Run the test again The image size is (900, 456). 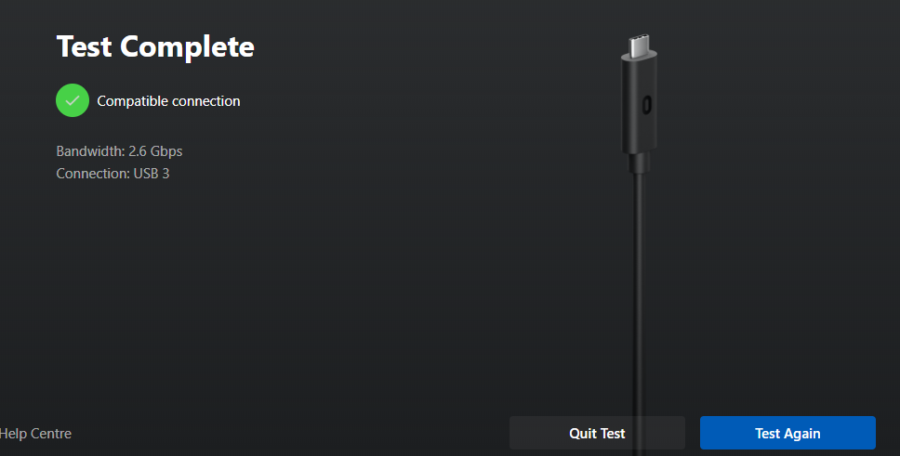787,433
